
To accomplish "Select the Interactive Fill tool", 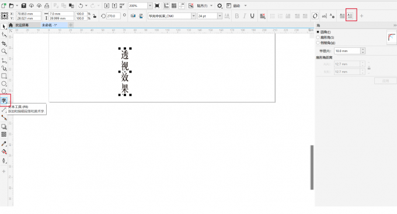I will click(4, 152).
